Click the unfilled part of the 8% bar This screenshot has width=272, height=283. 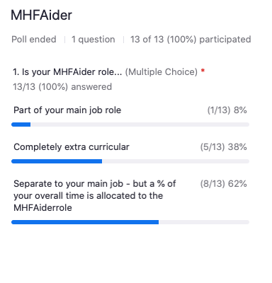[140, 125]
